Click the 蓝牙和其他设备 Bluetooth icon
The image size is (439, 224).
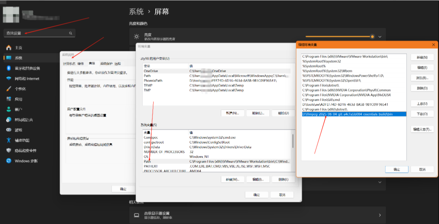pos(9,68)
